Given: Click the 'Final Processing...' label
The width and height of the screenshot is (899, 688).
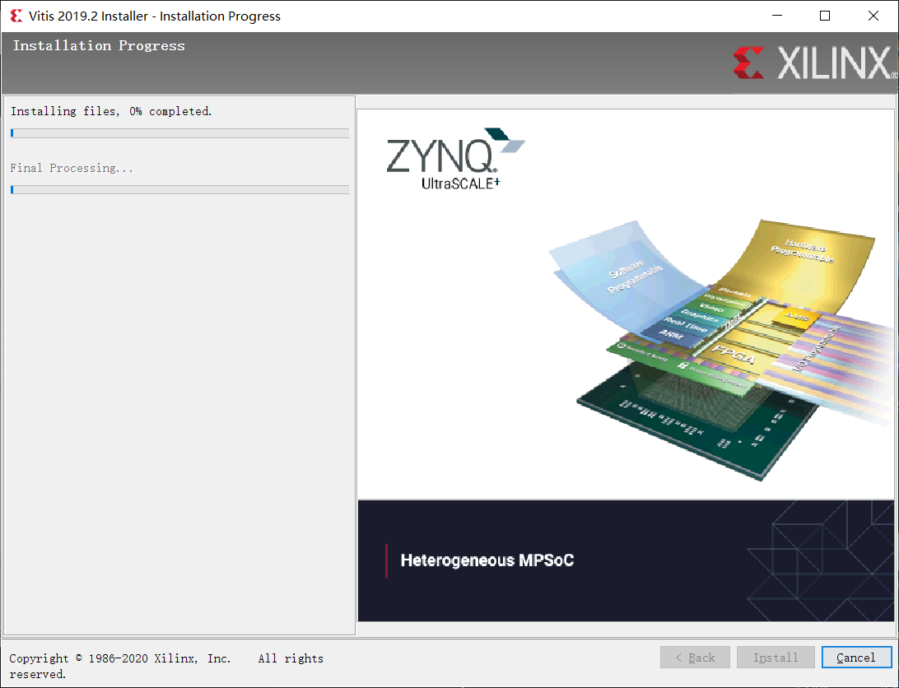Looking at the screenshot, I should 72,168.
